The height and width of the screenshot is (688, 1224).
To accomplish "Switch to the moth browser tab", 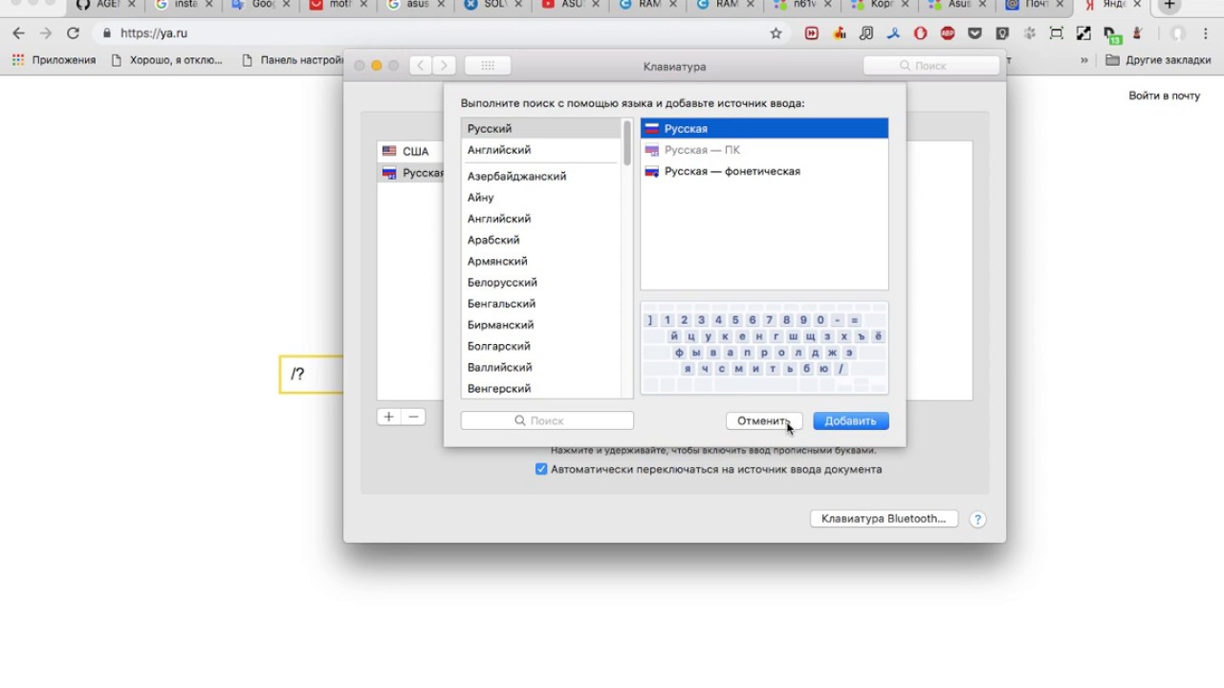I will [338, 5].
